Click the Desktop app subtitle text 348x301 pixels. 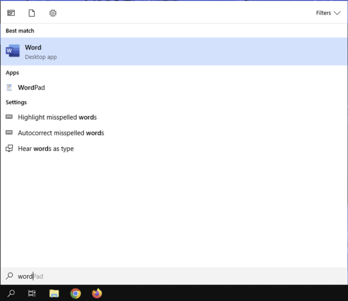click(x=41, y=57)
